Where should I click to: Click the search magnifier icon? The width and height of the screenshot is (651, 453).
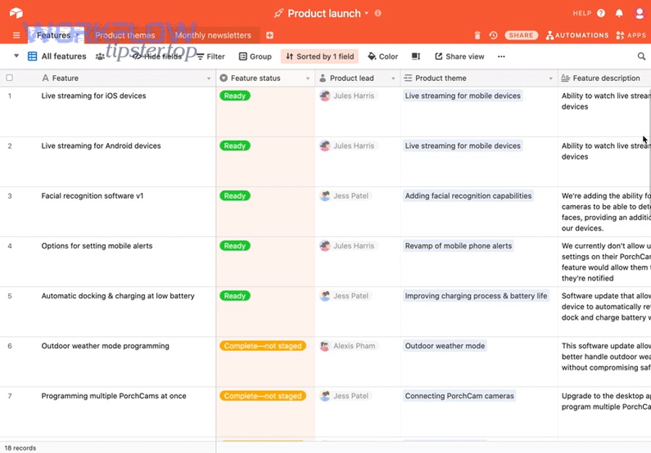coord(642,56)
